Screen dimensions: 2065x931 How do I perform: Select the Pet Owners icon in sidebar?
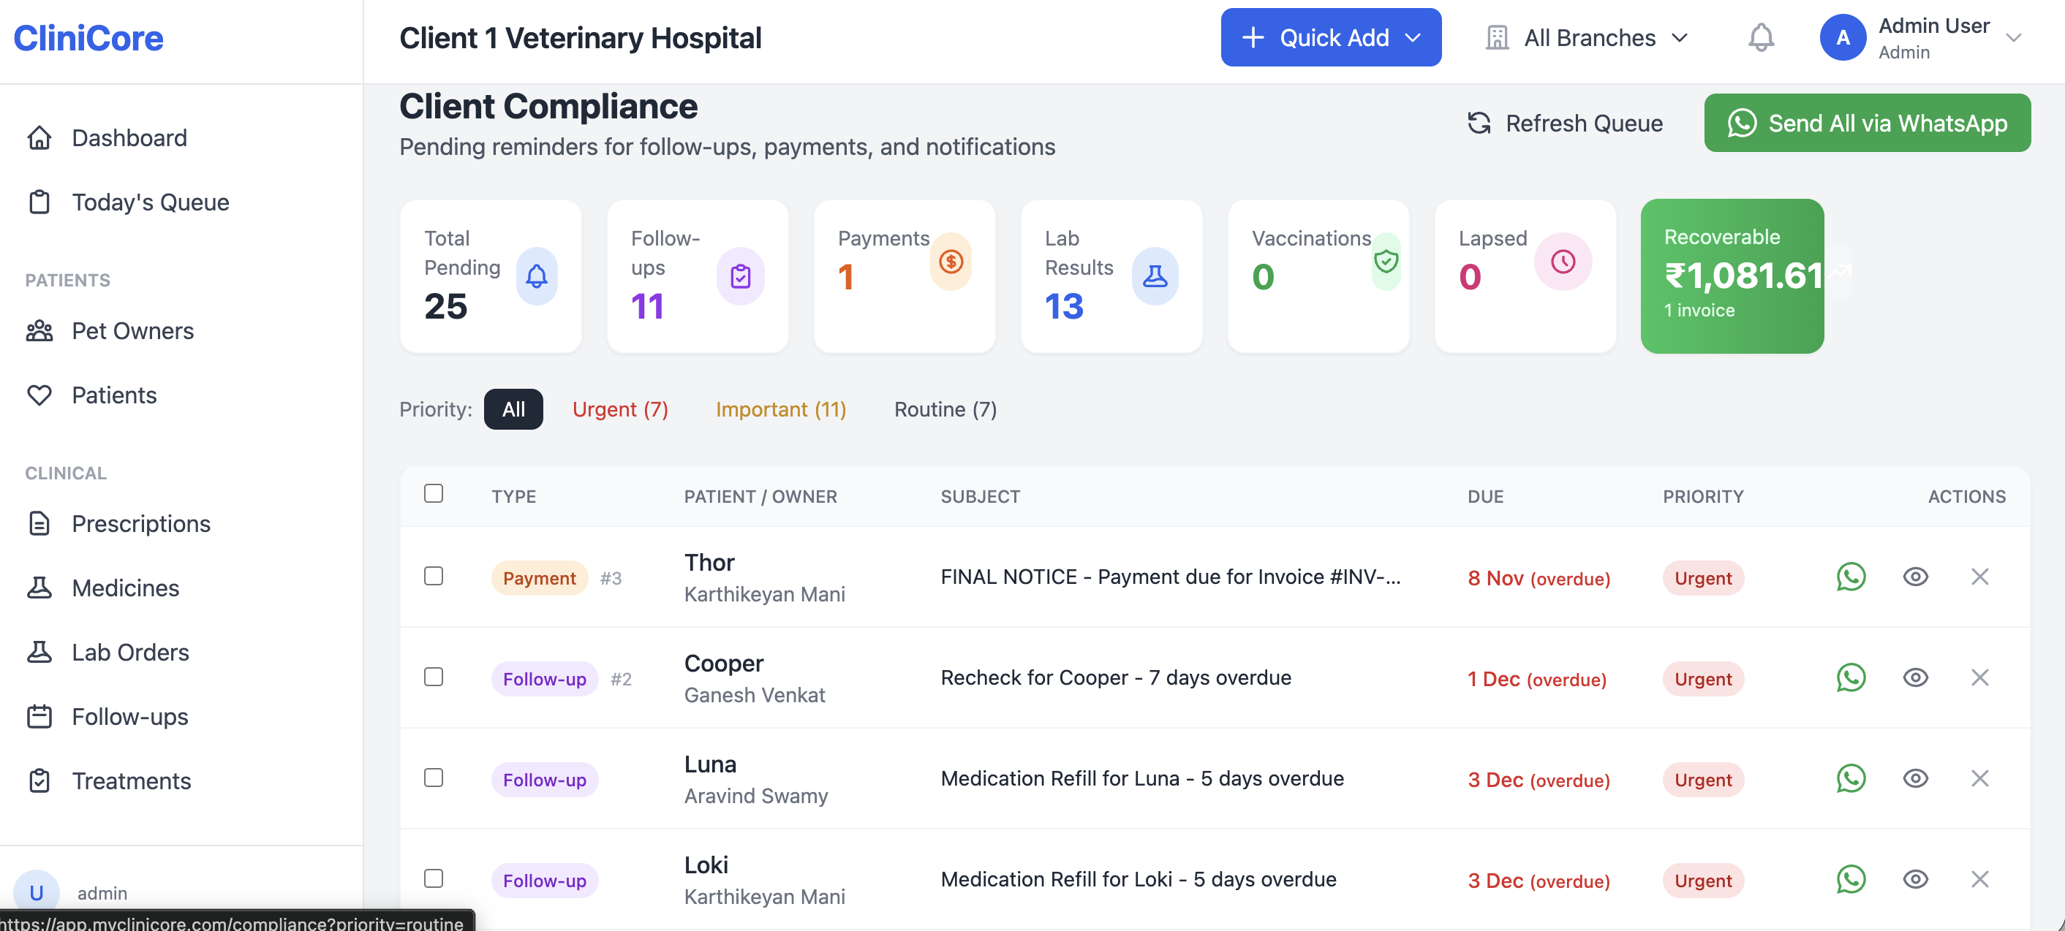click(41, 330)
